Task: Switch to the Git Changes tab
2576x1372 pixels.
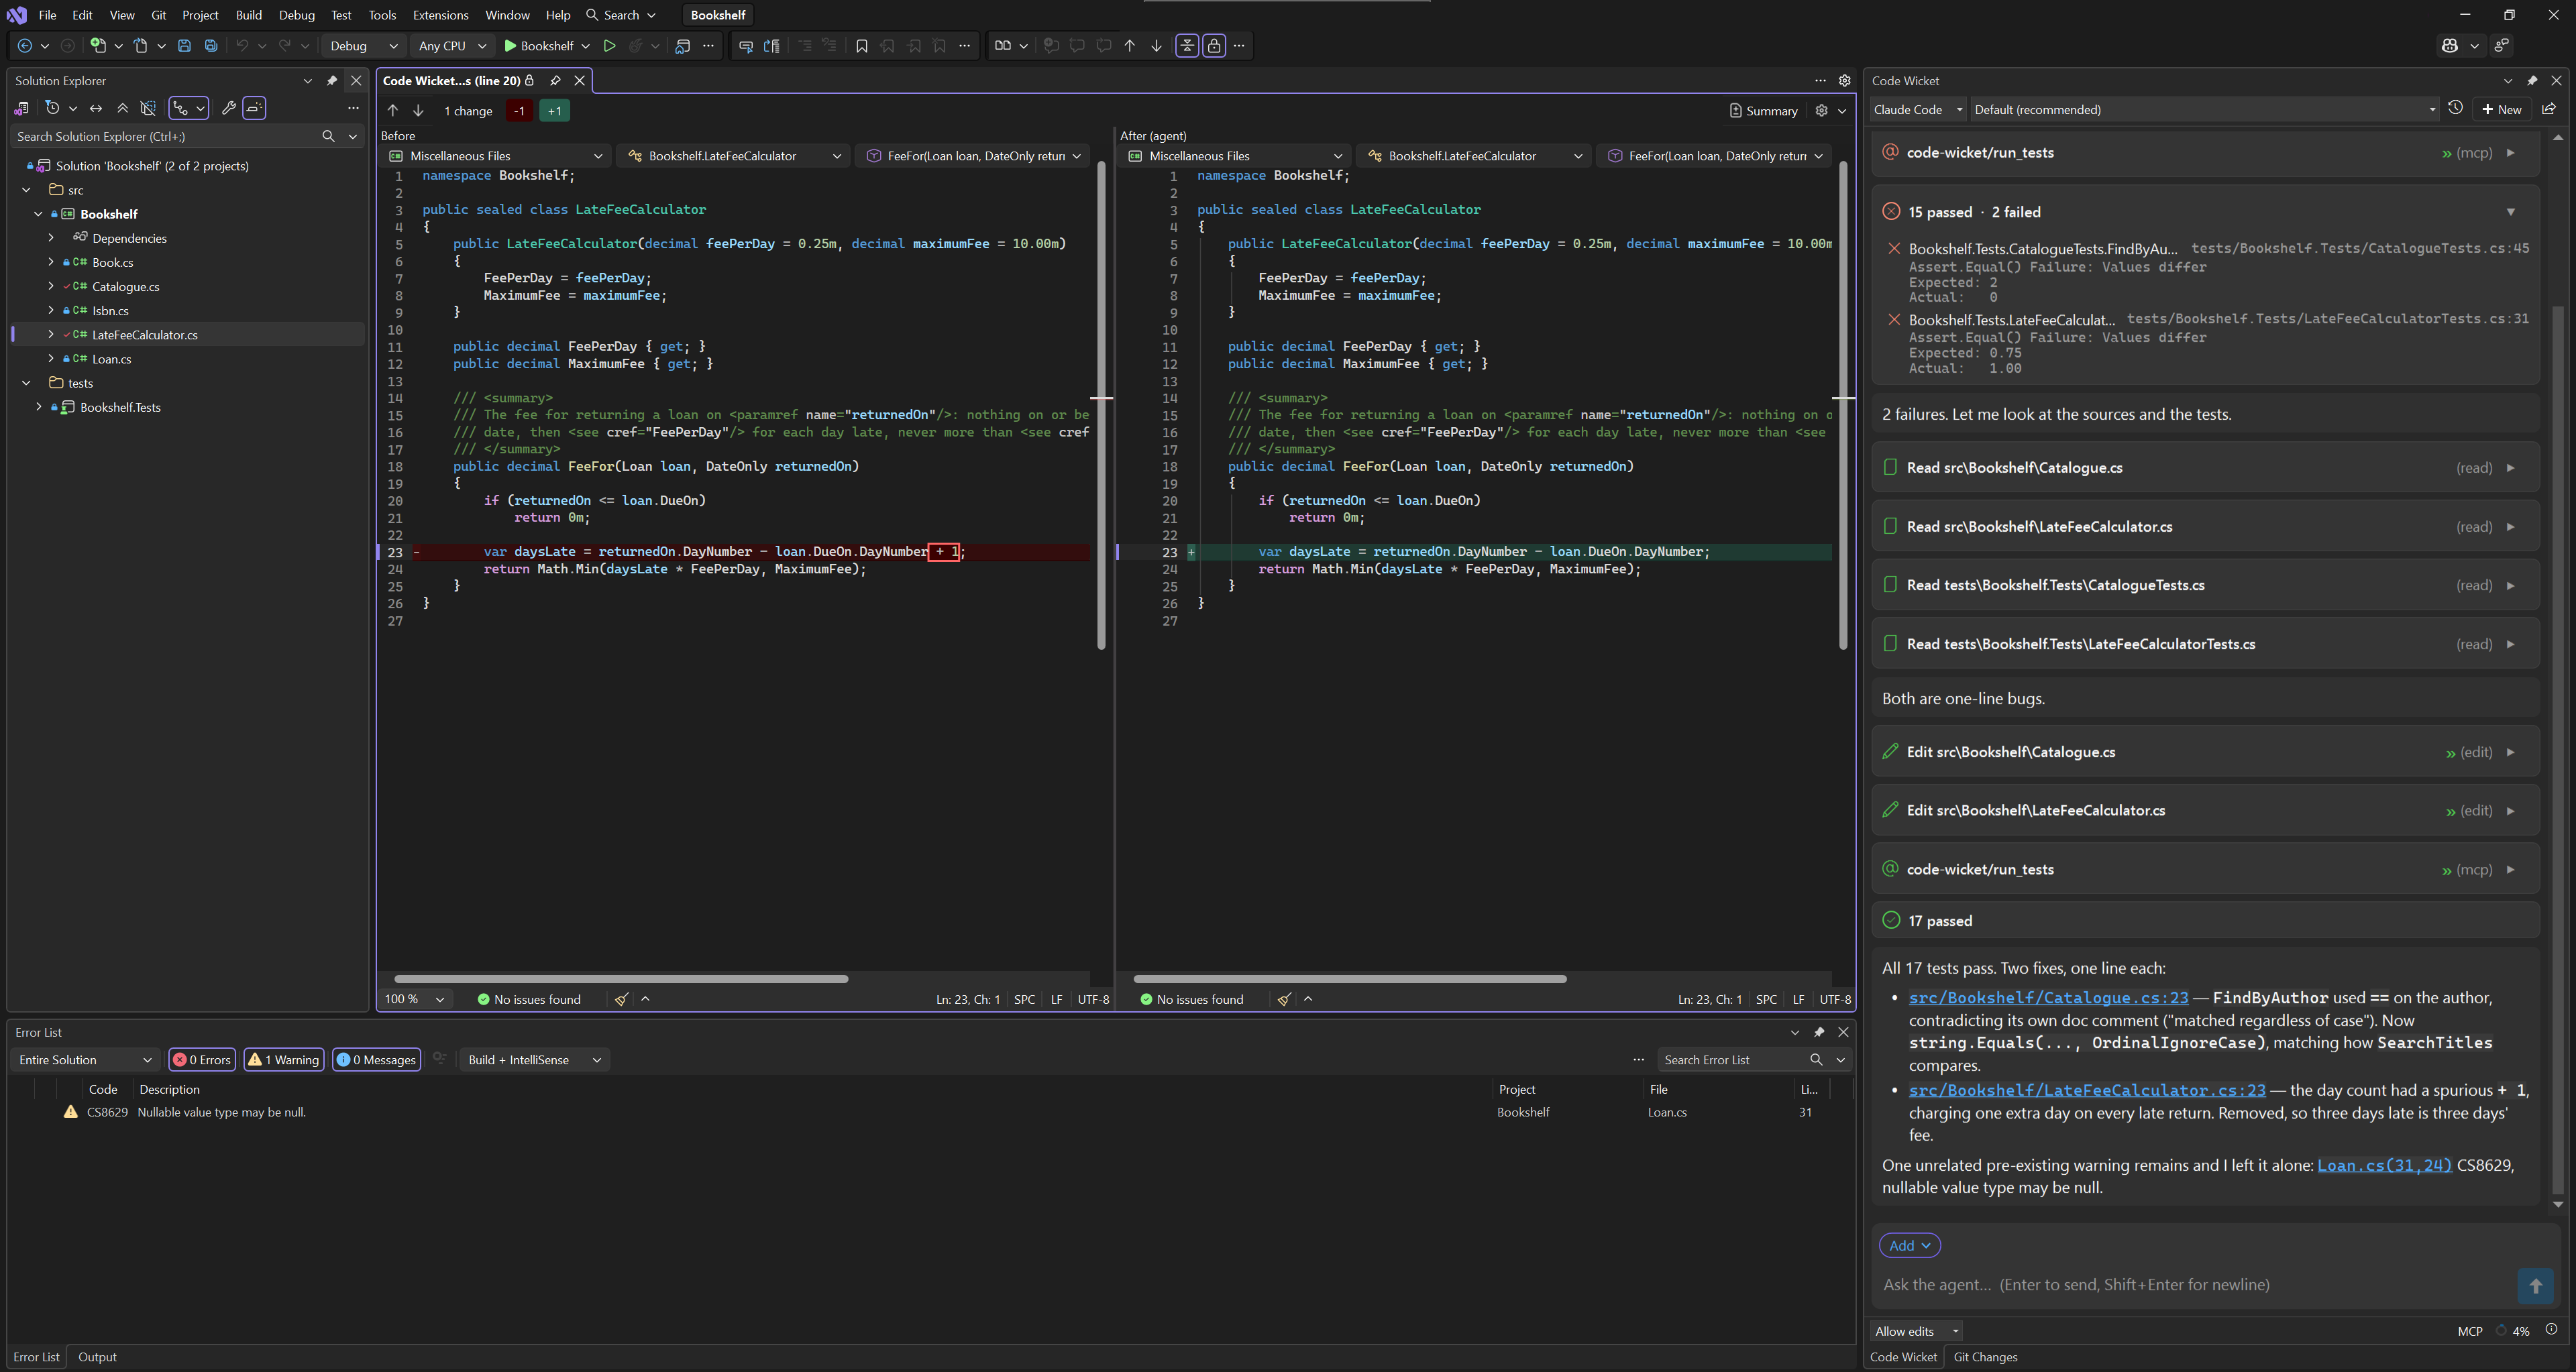Action: pos(1985,1357)
